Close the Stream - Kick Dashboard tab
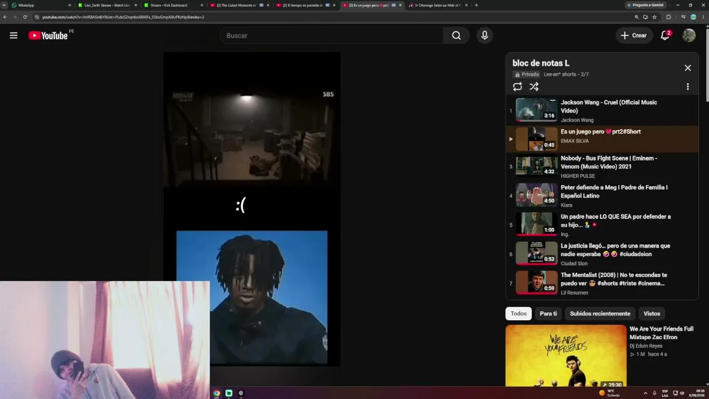This screenshot has height=399, width=709. 202,5
